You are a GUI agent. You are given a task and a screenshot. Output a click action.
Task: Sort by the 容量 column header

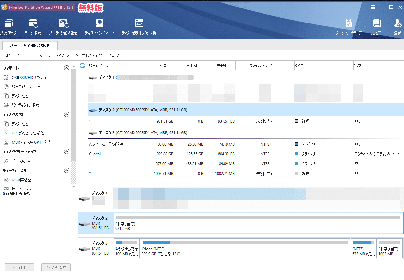click(x=159, y=66)
